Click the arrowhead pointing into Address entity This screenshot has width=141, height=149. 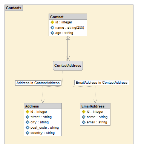(x=43, y=101)
